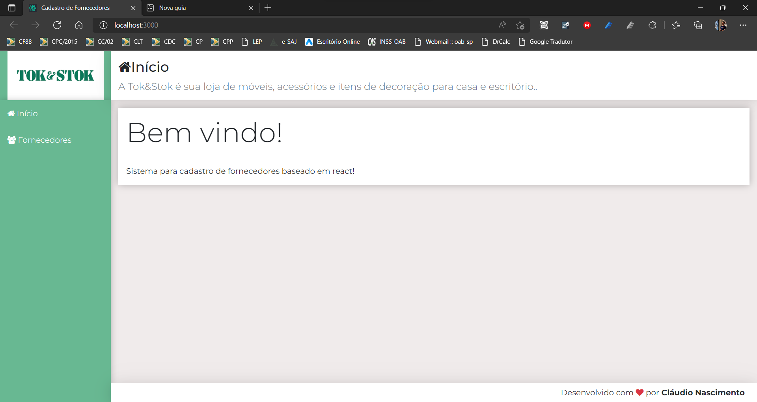This screenshot has height=402, width=757.
Task: Click the heart in the footer credit
Action: pyautogui.click(x=640, y=393)
